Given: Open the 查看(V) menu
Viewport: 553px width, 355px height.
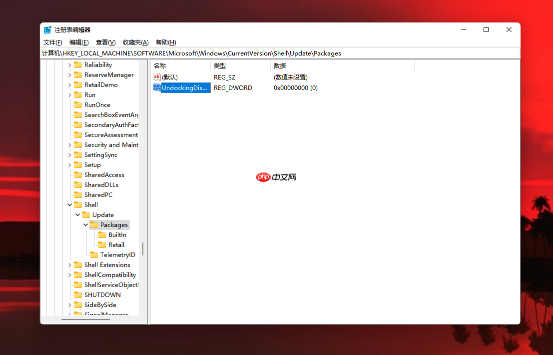Looking at the screenshot, I should pos(105,42).
